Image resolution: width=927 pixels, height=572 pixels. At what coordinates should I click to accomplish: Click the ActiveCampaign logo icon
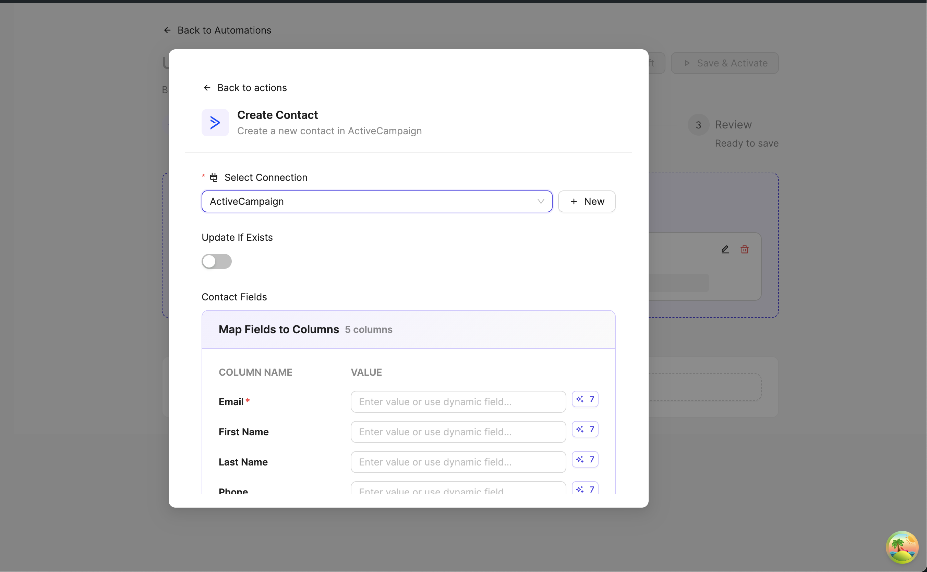215,123
